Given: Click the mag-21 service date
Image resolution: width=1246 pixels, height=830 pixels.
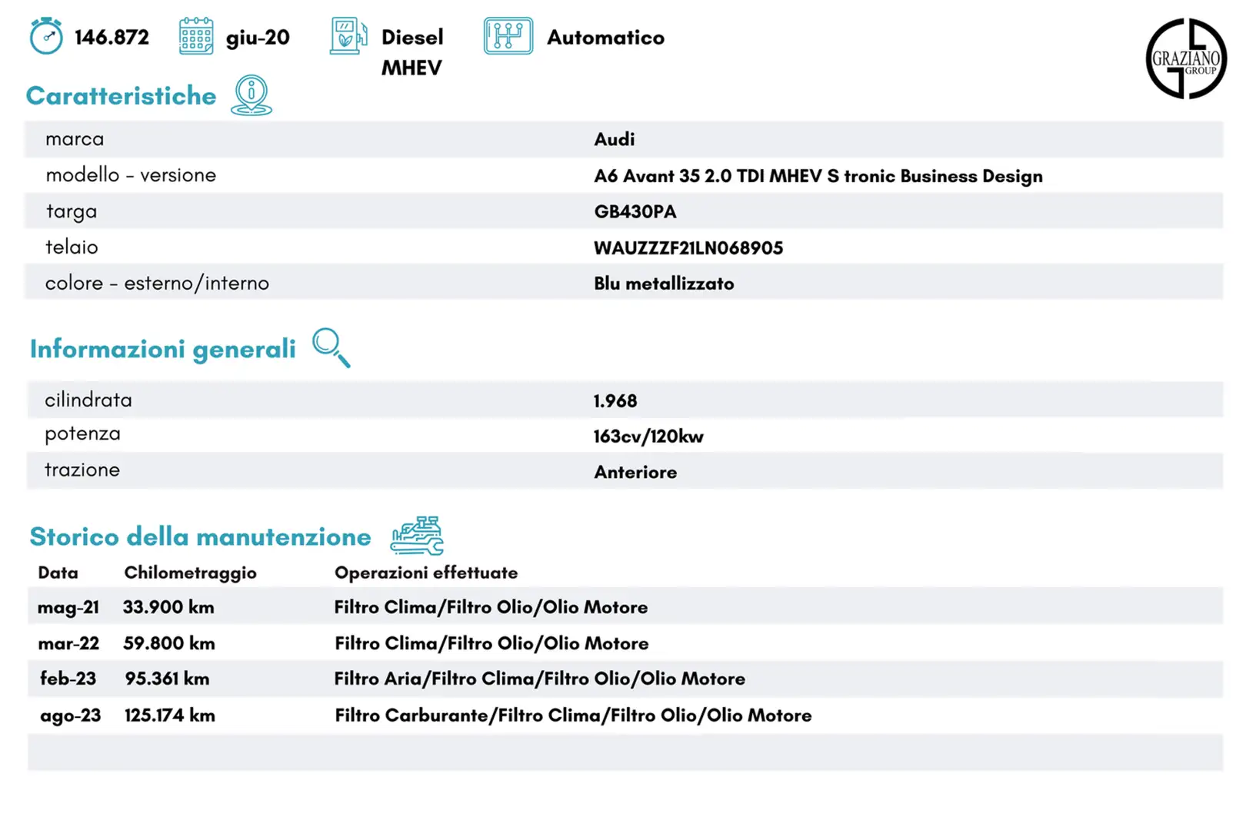Looking at the screenshot, I should (x=68, y=608).
